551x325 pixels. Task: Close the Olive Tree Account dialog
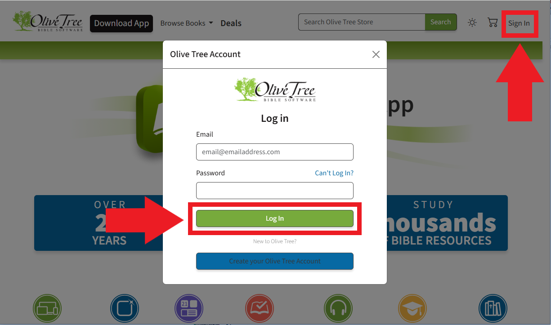coord(376,54)
